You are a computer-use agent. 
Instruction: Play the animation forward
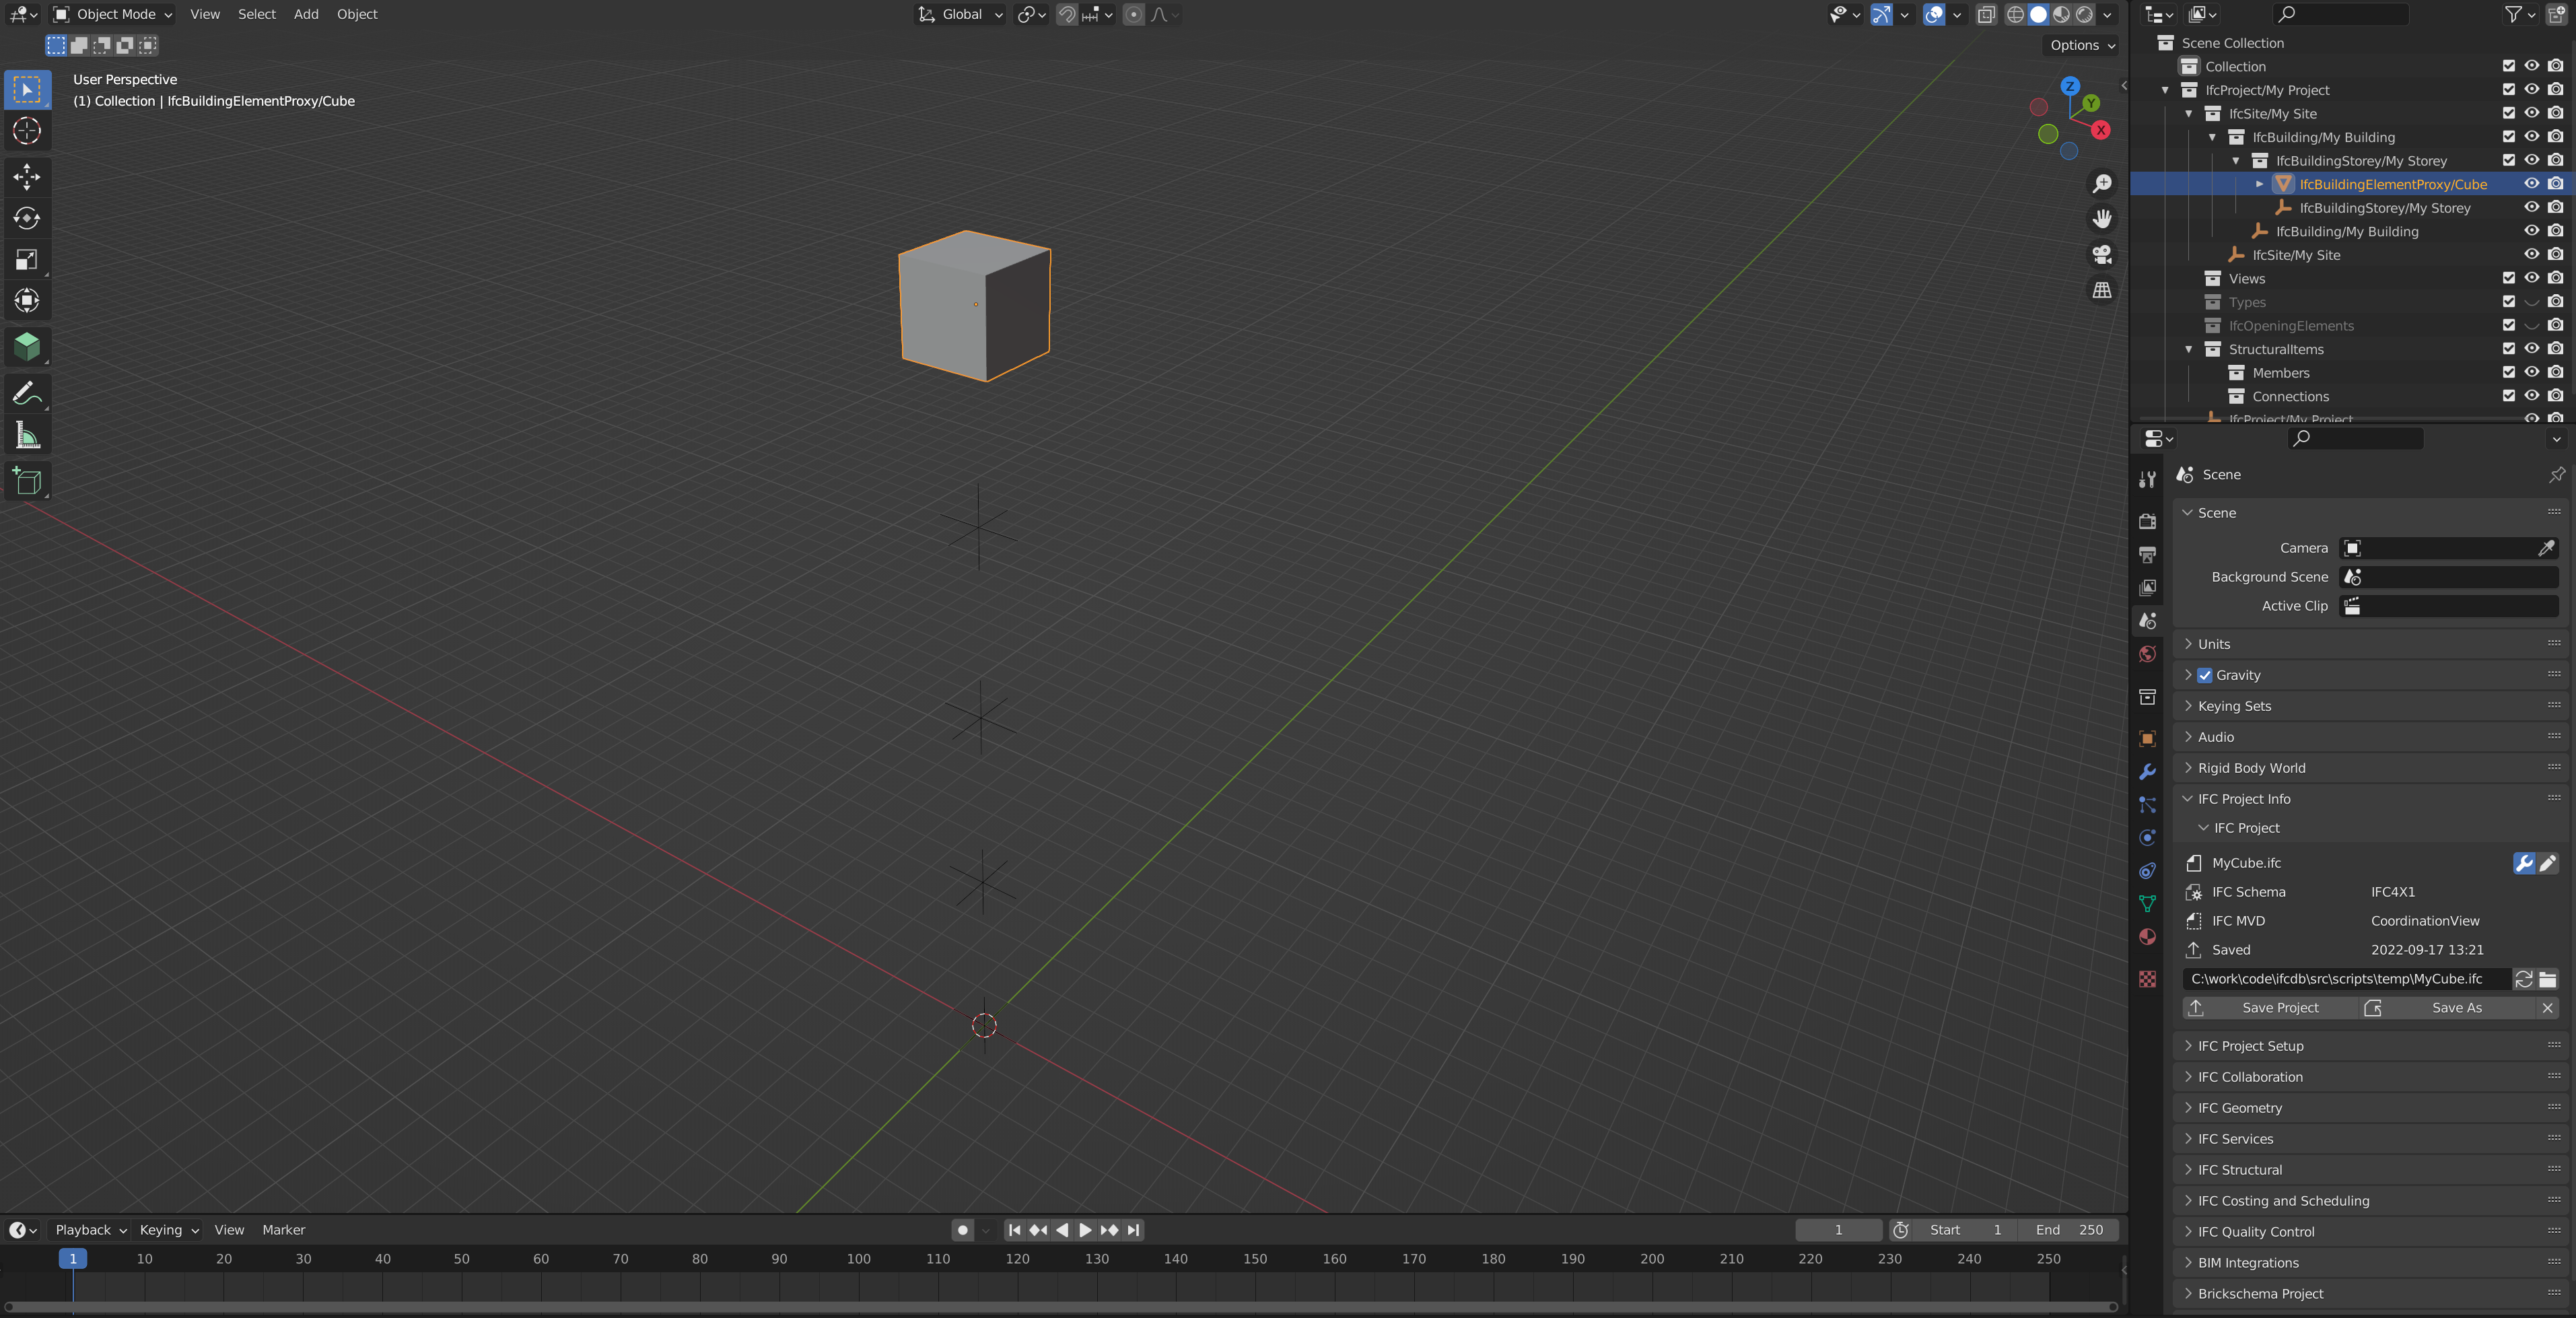(x=1085, y=1230)
